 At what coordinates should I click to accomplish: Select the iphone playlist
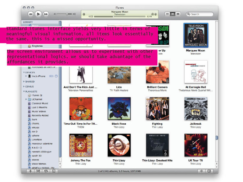click(34, 136)
